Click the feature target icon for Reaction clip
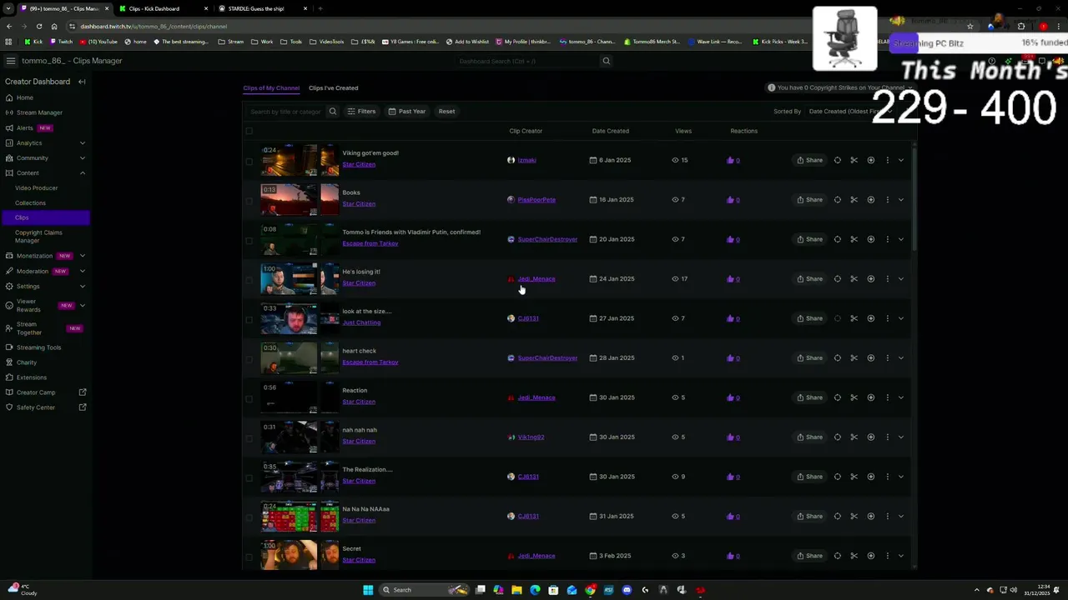The image size is (1068, 600). [837, 397]
